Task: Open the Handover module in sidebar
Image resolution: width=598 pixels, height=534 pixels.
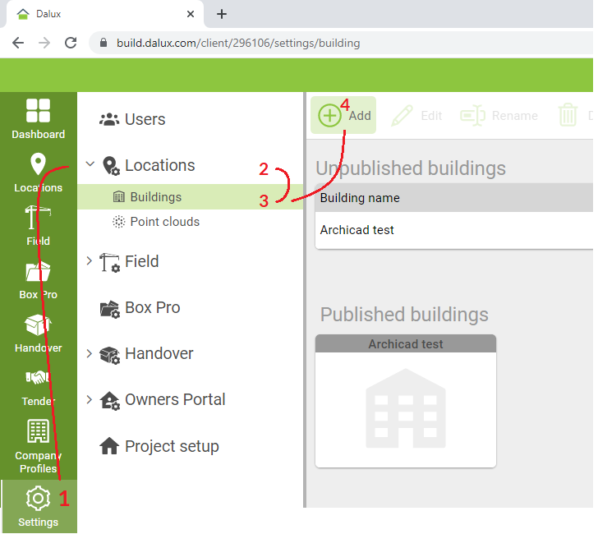Action: [x=38, y=334]
